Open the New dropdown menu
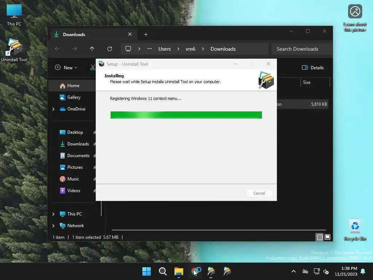 coord(66,67)
